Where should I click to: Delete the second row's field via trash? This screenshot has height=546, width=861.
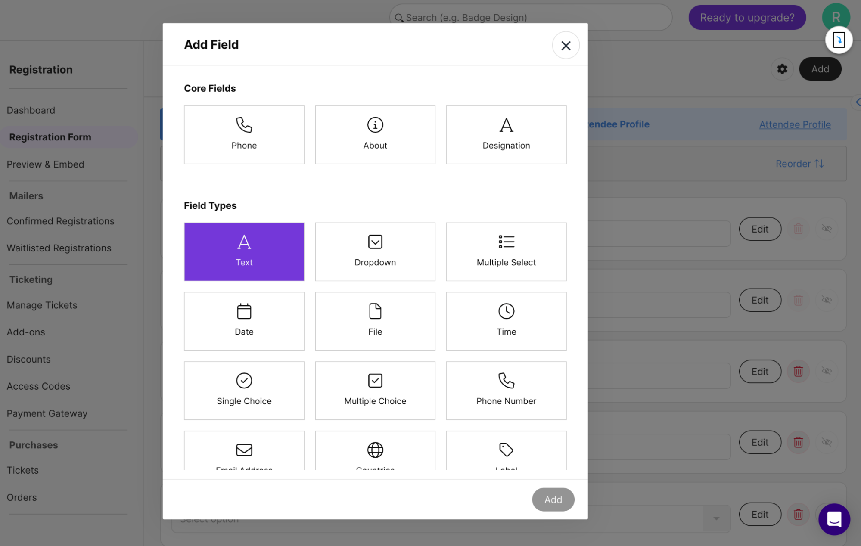point(798,300)
